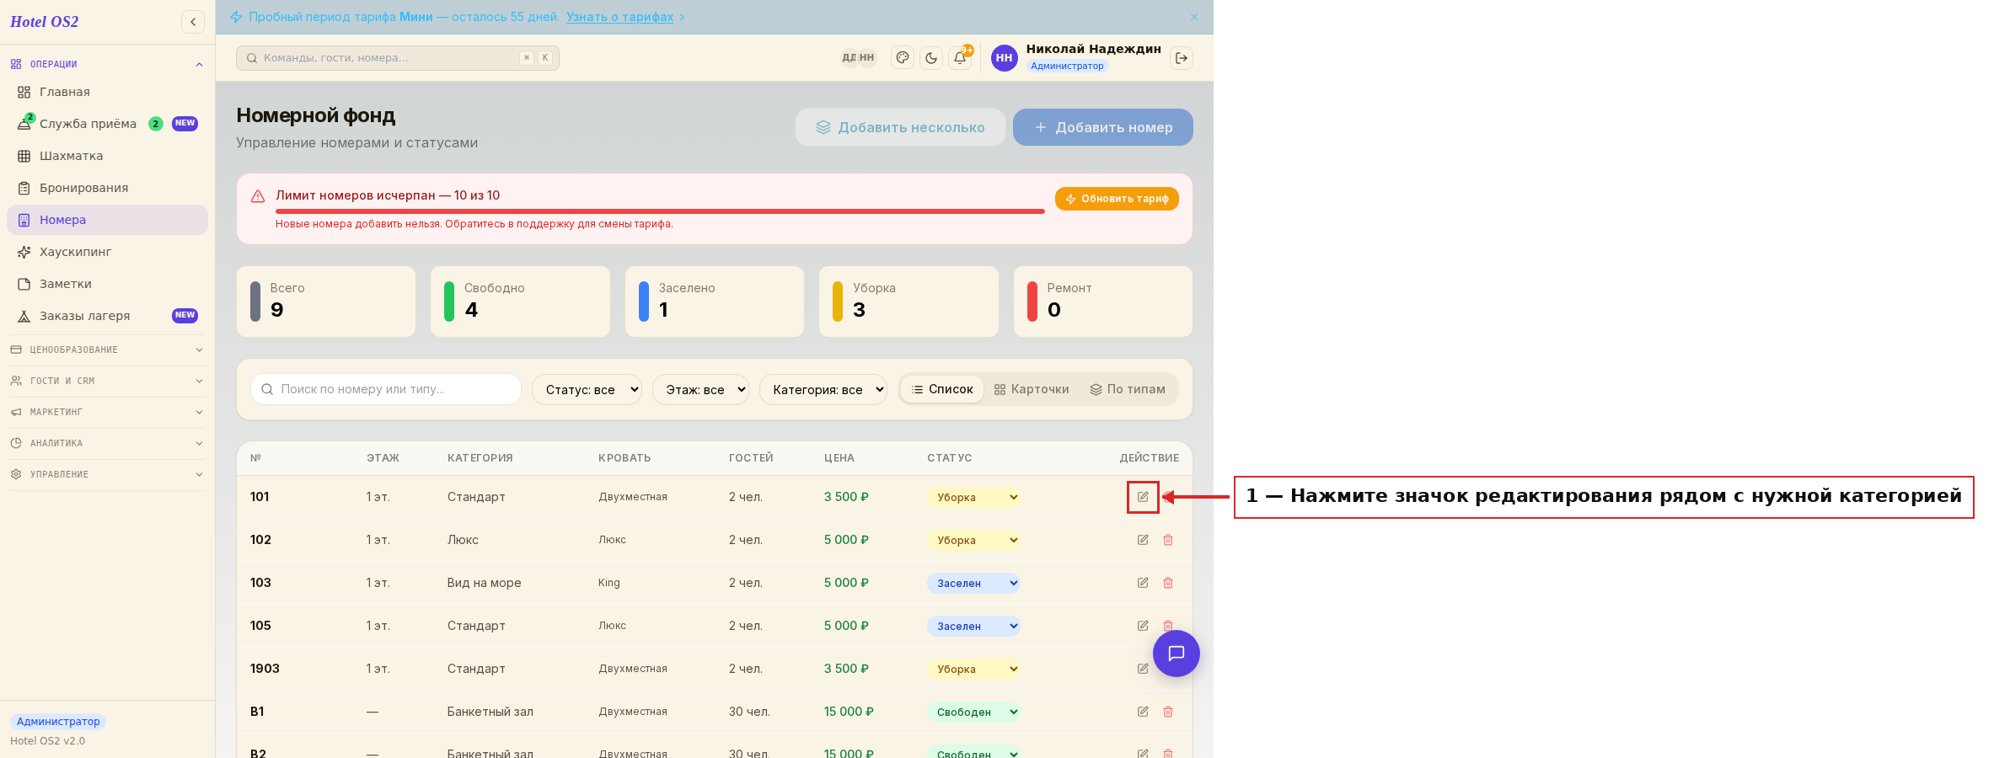Click the edit icon for room 101
1994x758 pixels.
[1143, 497]
